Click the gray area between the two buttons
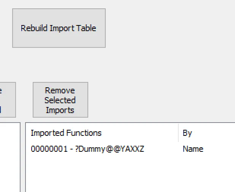 coord(24,100)
